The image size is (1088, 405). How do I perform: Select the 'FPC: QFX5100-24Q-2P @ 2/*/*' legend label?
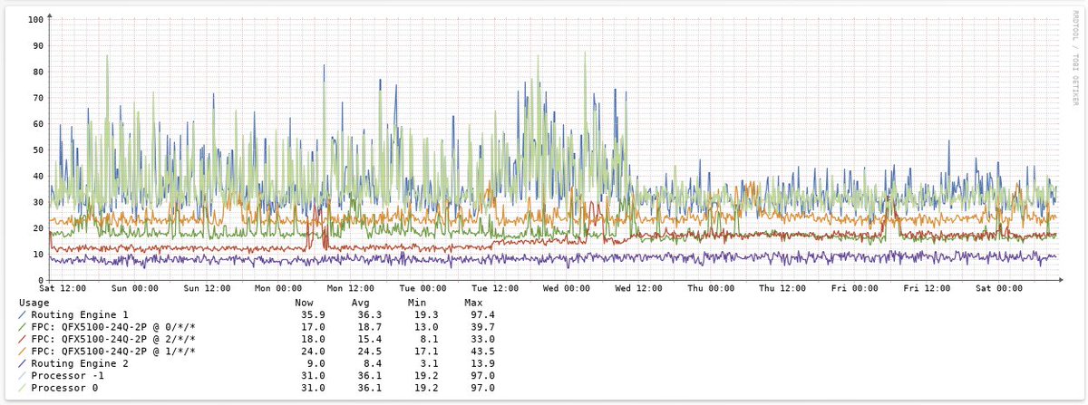click(114, 339)
